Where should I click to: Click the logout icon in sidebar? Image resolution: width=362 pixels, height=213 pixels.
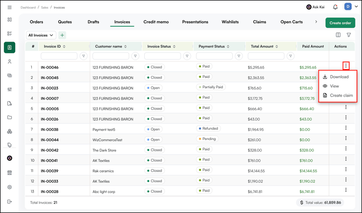[x=10, y=202]
